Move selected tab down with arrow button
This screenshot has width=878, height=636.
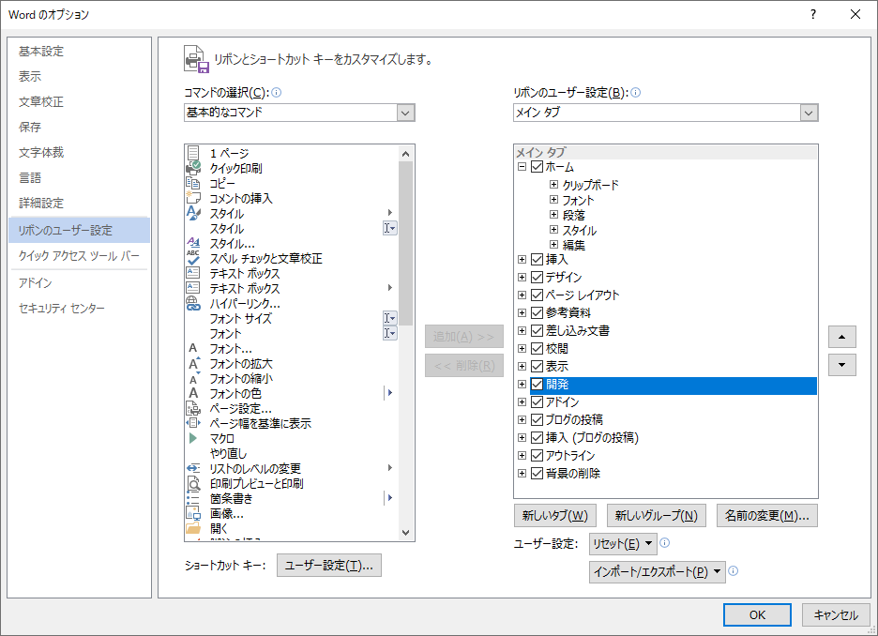(x=842, y=365)
